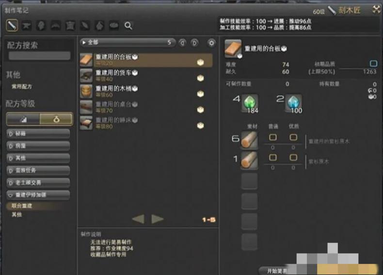This screenshot has width=383, height=275.
Task: Click blue initial quality box icon
Action: pos(373,64)
